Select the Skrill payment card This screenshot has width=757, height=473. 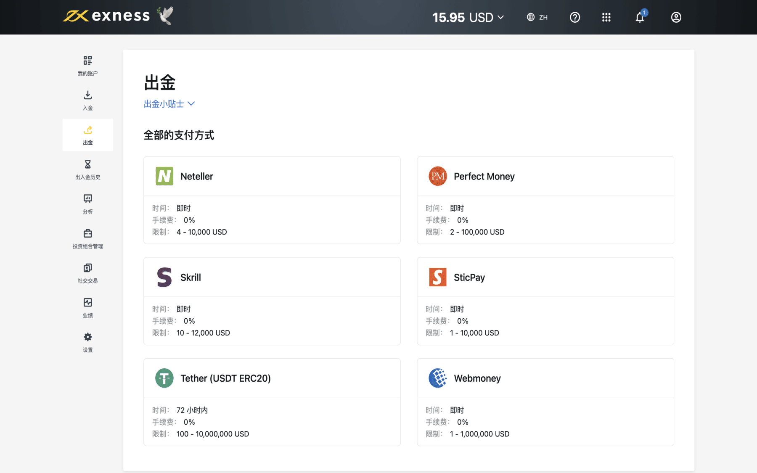[x=272, y=301]
